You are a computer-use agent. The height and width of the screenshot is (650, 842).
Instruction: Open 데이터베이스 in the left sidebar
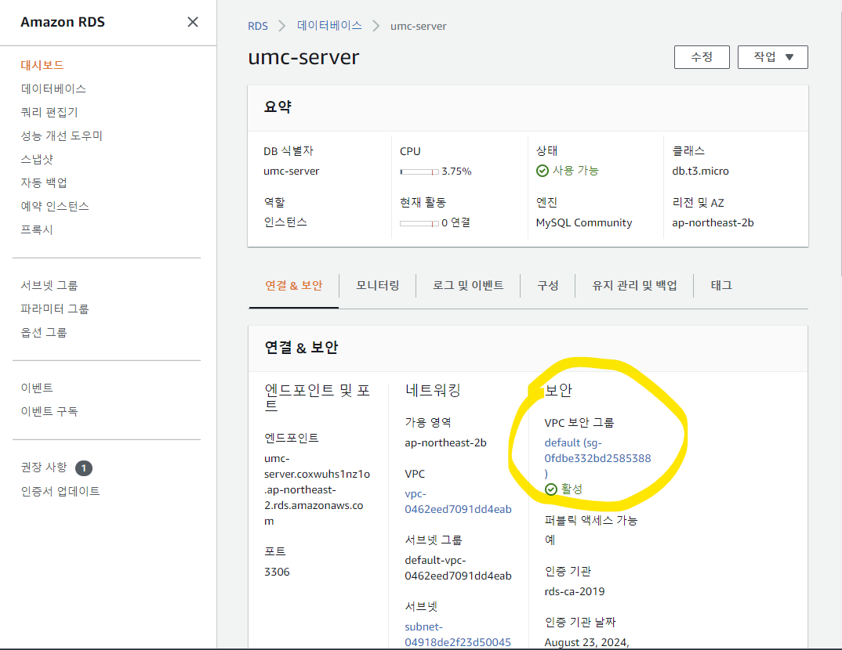(x=53, y=88)
